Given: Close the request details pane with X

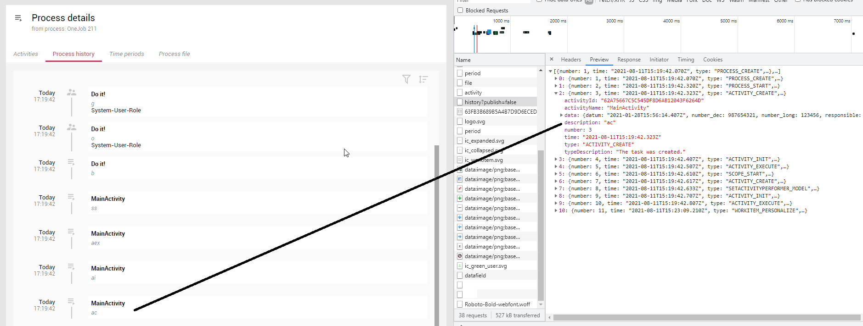Looking at the screenshot, I should pyautogui.click(x=552, y=60).
